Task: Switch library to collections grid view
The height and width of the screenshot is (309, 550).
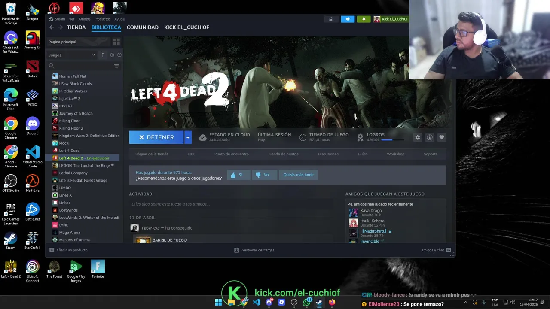Action: pyautogui.click(x=116, y=42)
